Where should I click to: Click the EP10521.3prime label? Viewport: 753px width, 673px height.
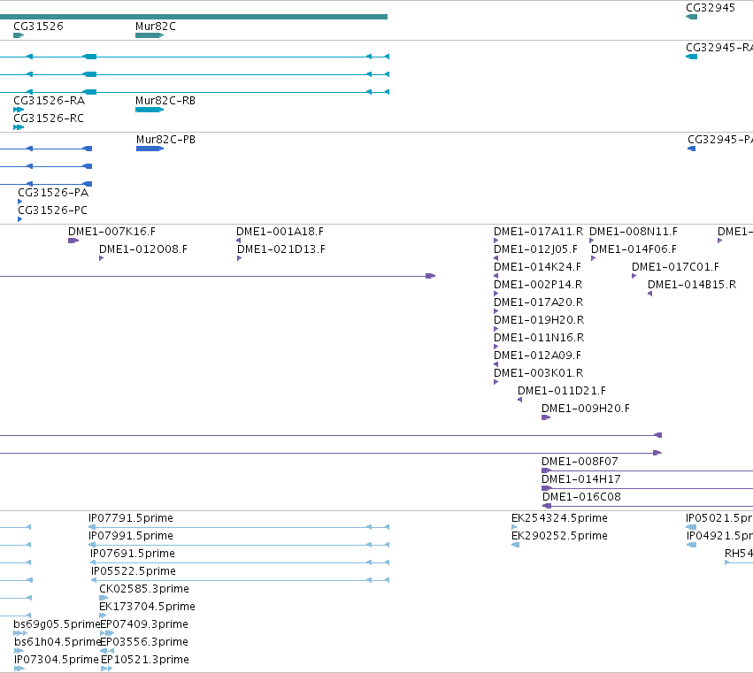145,660
